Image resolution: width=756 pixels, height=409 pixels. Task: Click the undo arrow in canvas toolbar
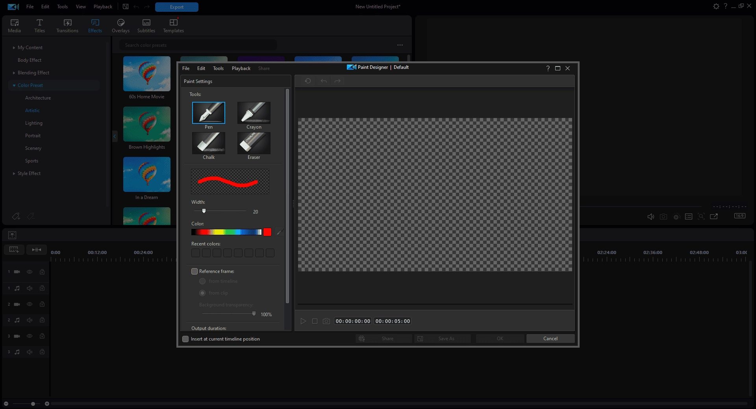[324, 81]
